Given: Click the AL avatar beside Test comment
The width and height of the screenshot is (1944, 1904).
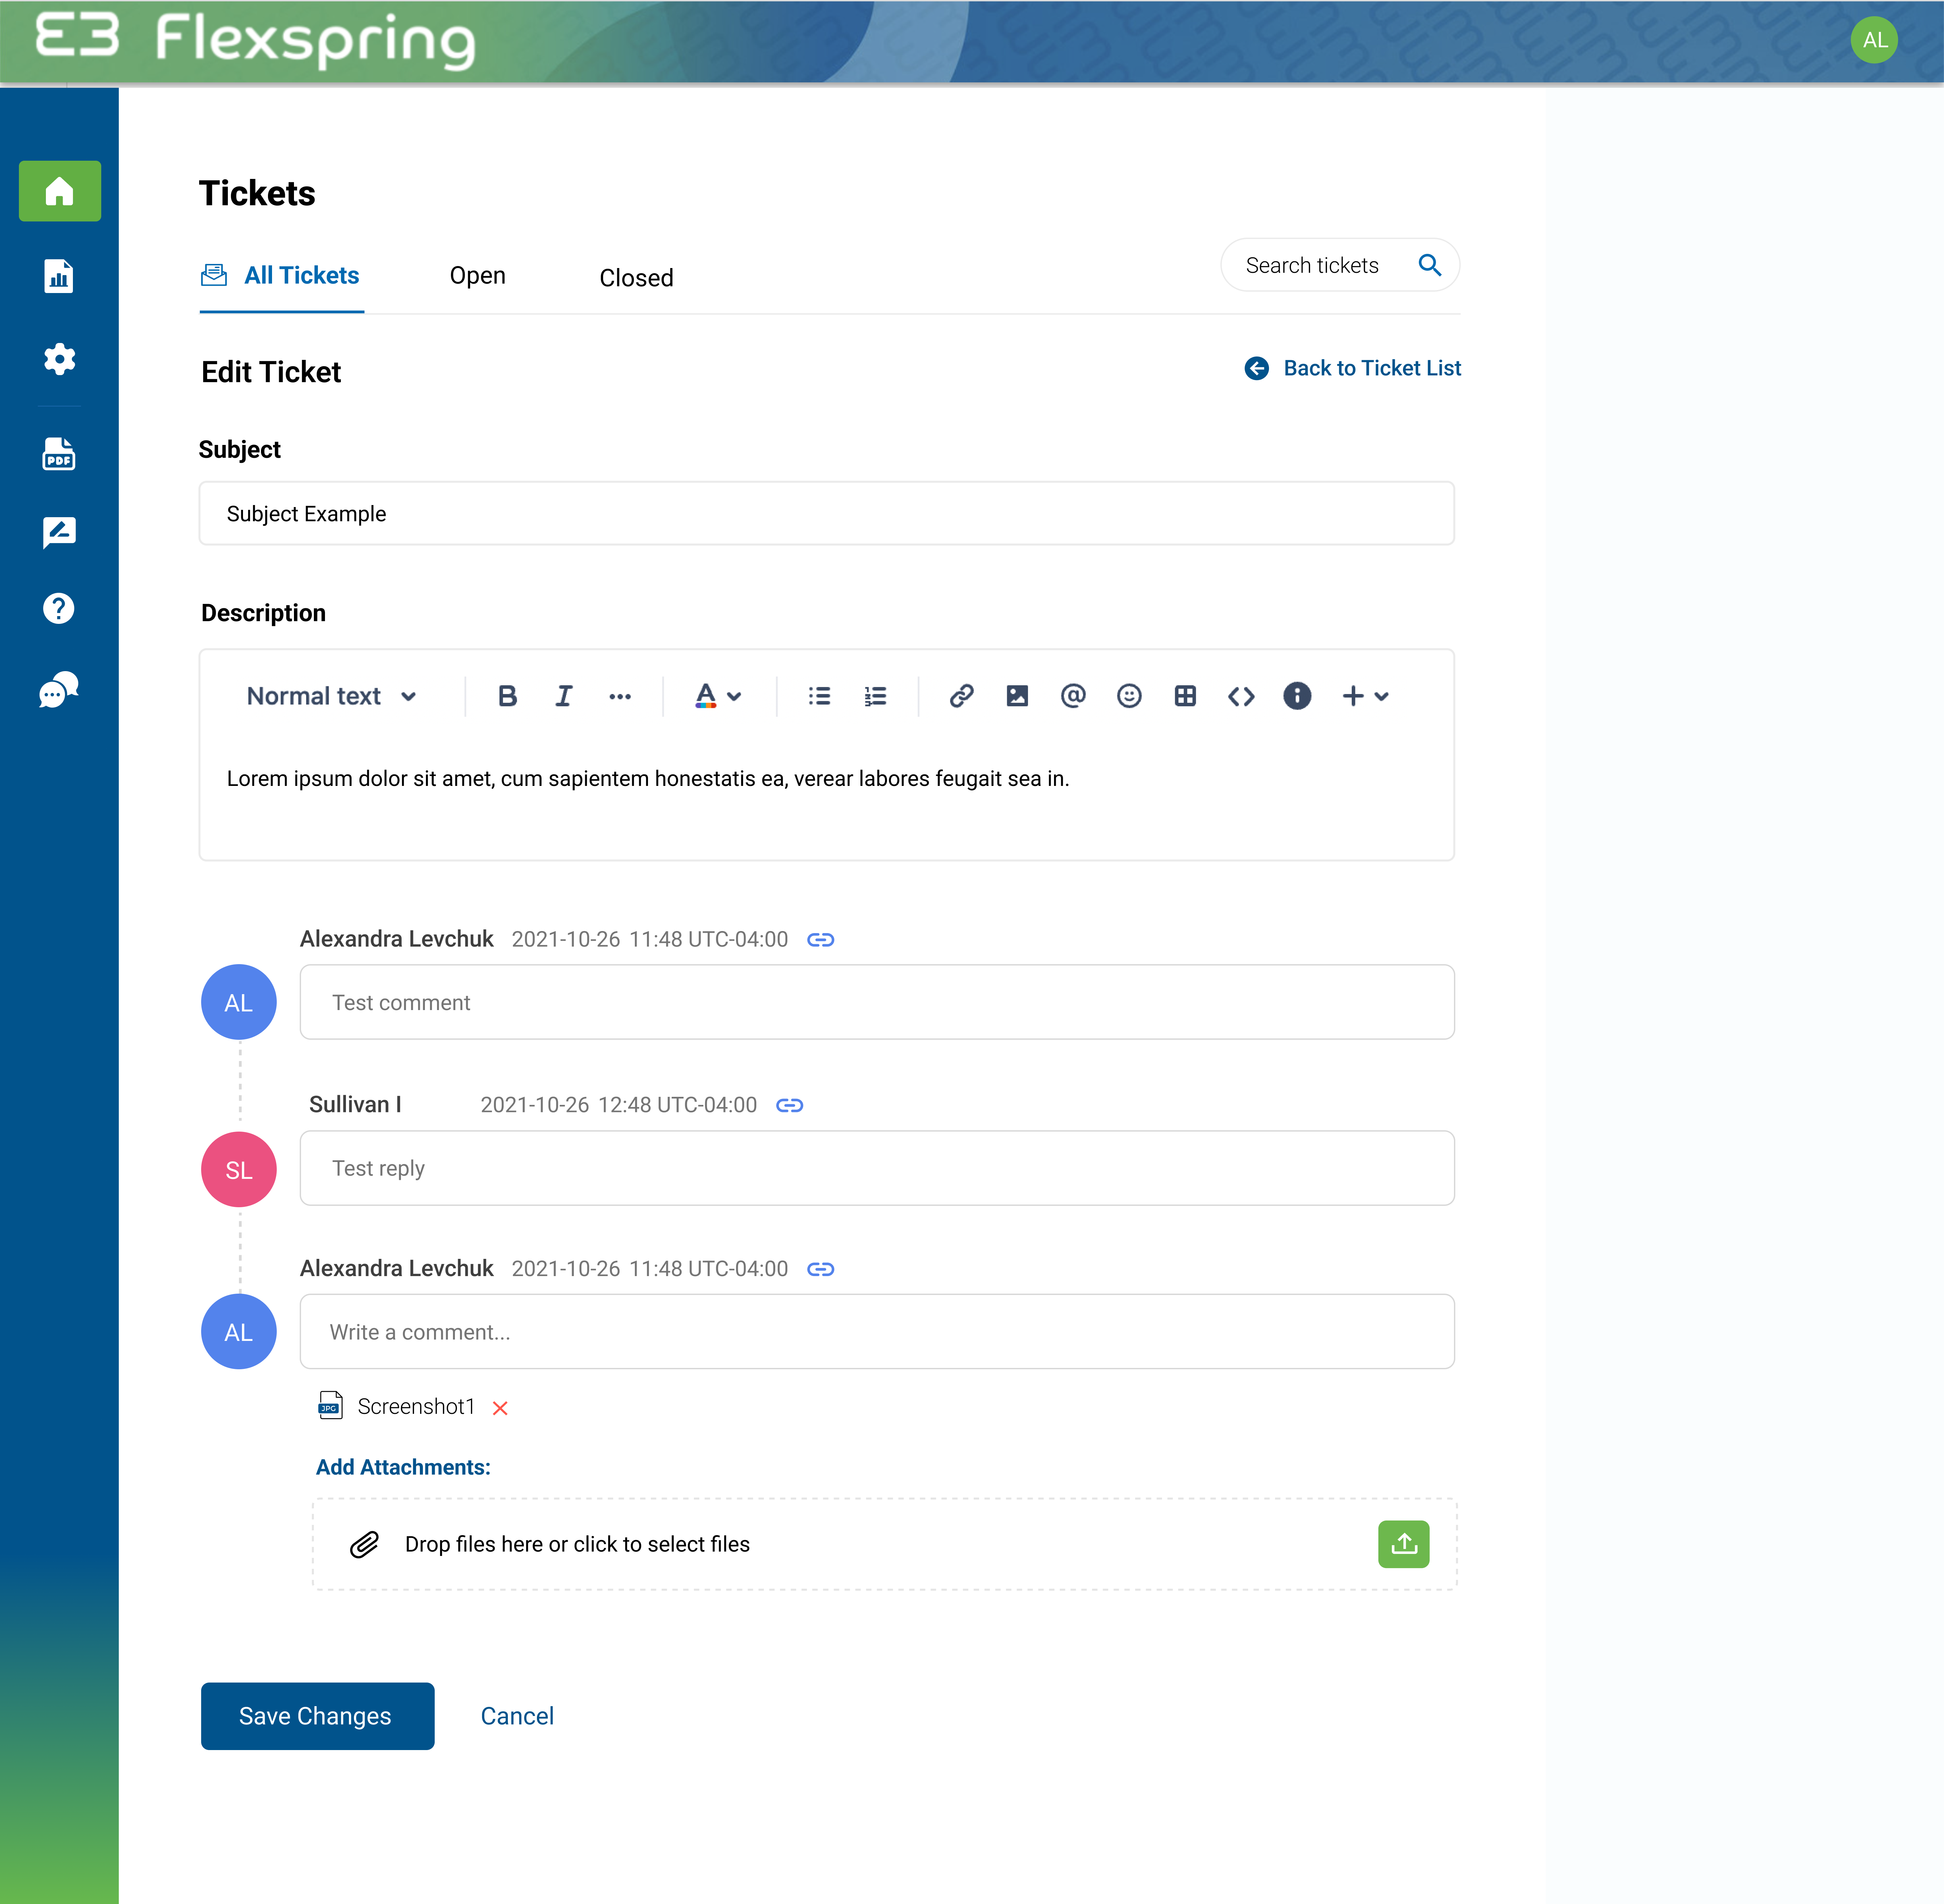Looking at the screenshot, I should tap(239, 1002).
